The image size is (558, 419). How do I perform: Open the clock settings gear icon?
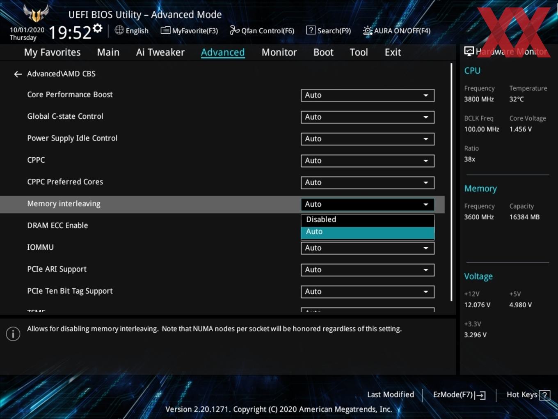click(98, 28)
